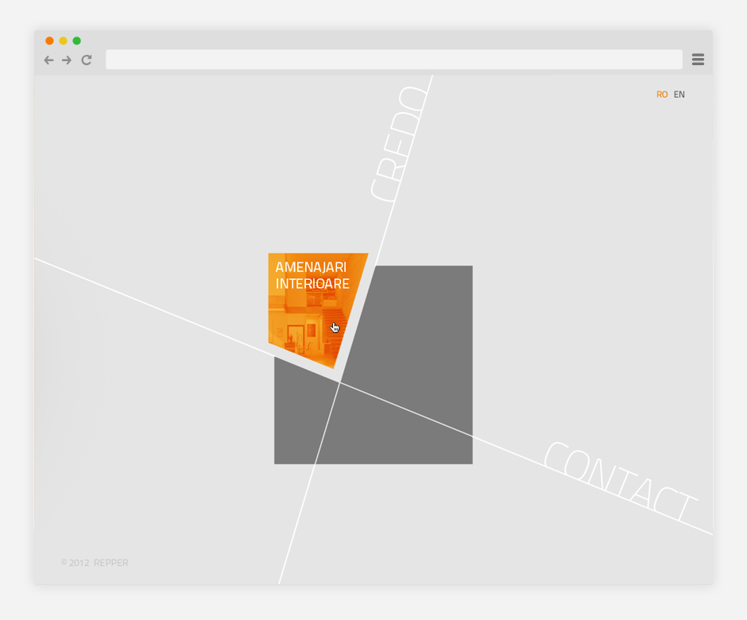Click the yellow minimize window dot

point(63,41)
